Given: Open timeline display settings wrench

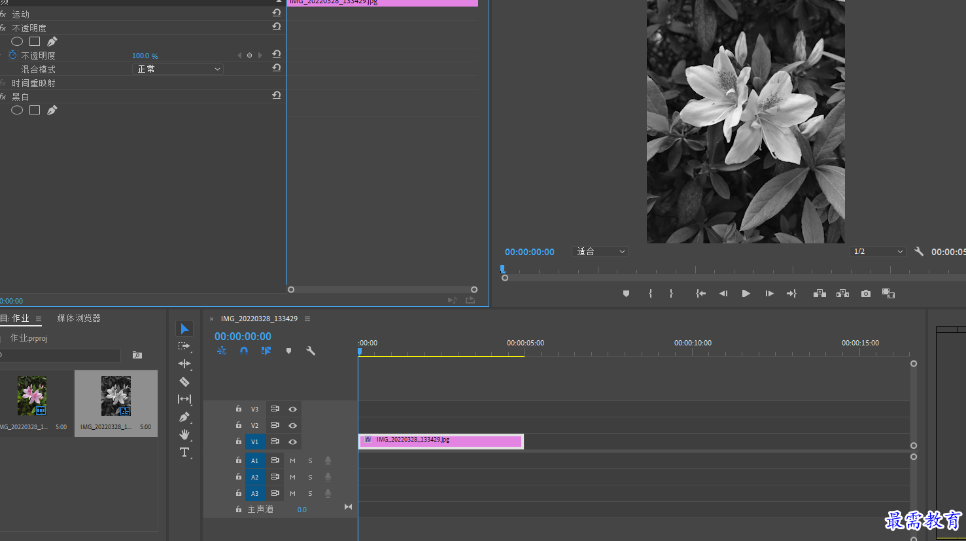Looking at the screenshot, I should [311, 351].
